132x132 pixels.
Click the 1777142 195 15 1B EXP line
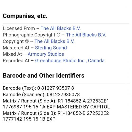click(x=29, y=119)
